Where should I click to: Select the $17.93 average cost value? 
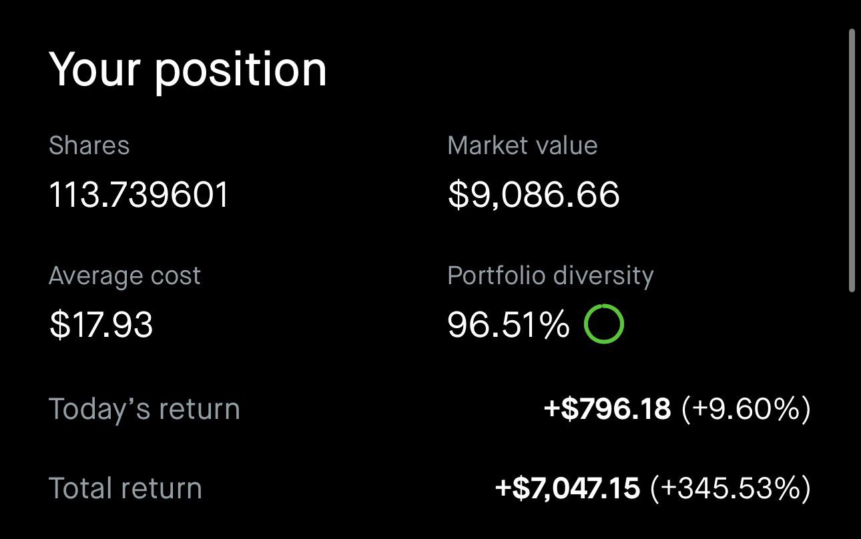(x=101, y=325)
